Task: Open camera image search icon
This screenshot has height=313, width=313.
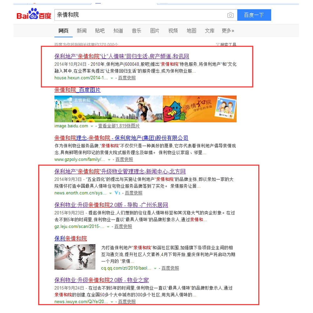Action: (x=230, y=15)
